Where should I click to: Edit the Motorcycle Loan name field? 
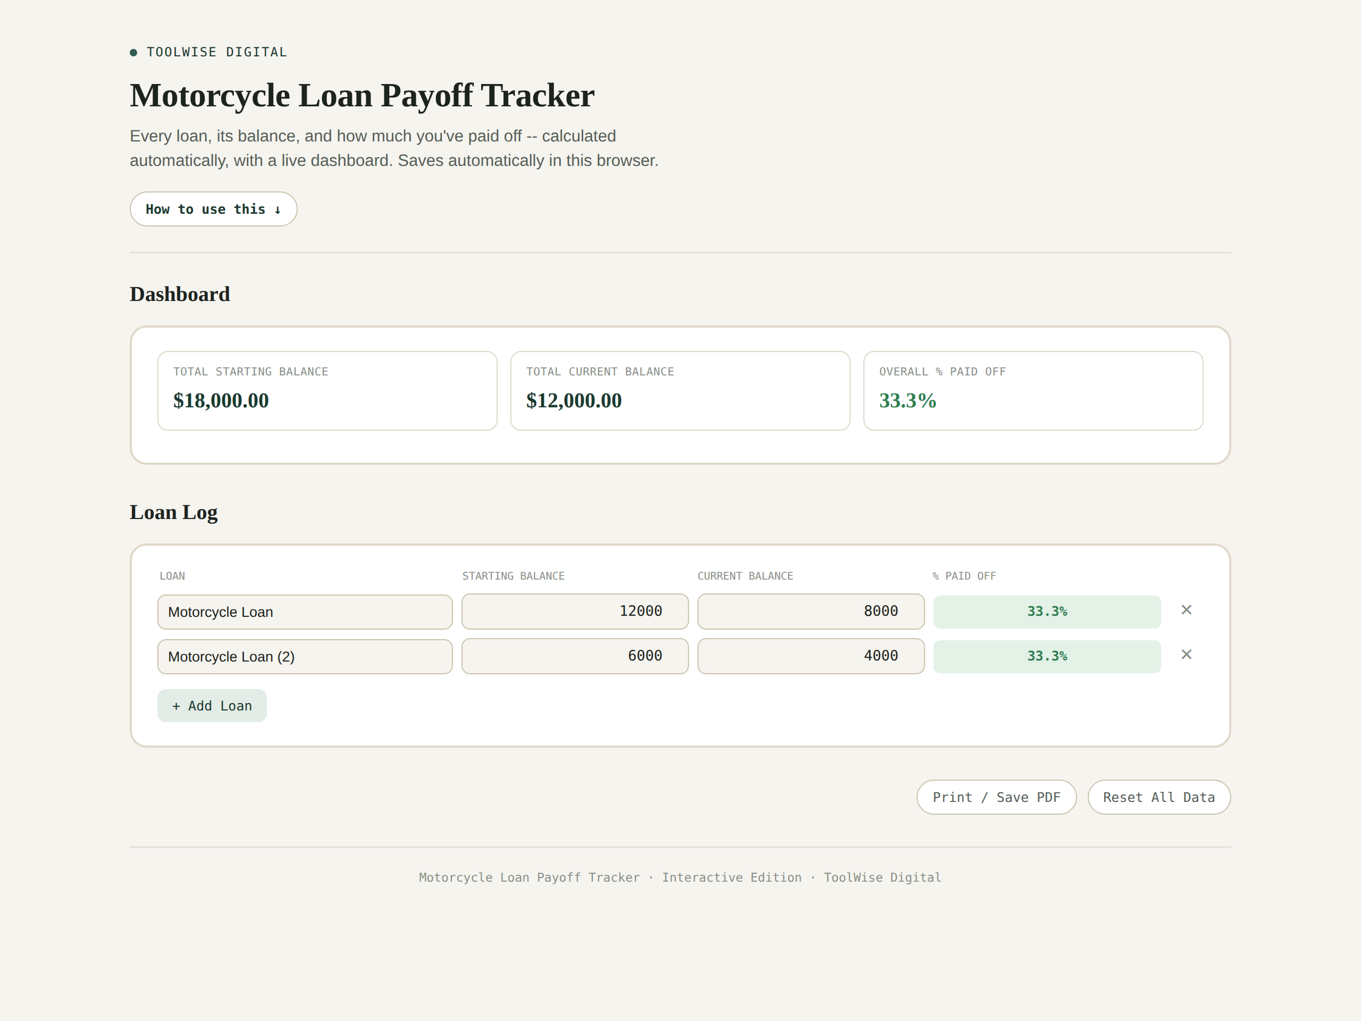point(305,613)
